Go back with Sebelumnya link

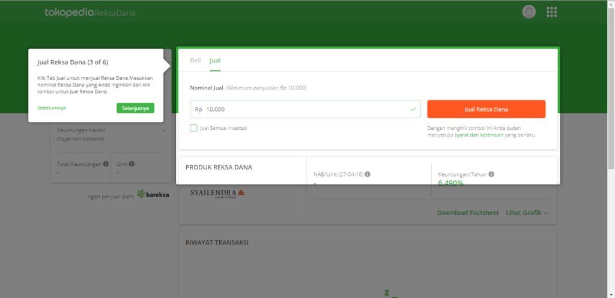pos(52,108)
